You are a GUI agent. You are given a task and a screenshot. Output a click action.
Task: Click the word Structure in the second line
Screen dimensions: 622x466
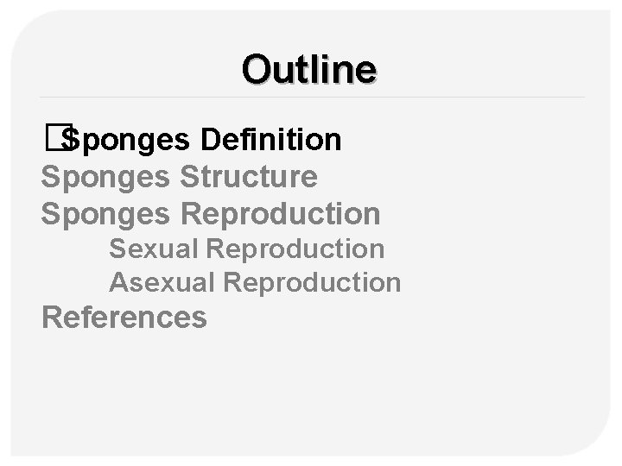pos(250,176)
